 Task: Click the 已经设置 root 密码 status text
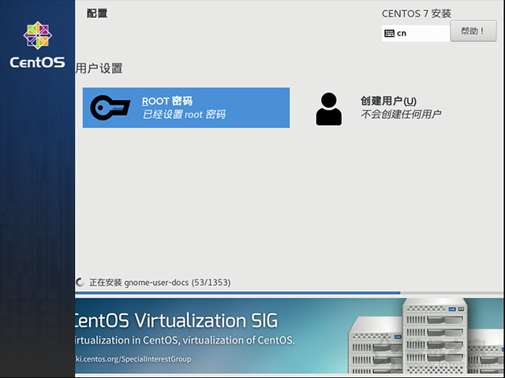click(184, 114)
